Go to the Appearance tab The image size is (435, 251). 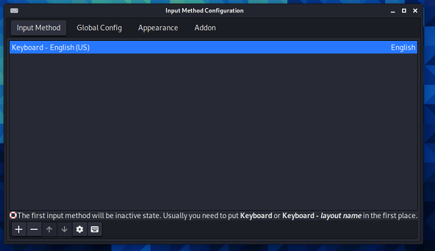[x=158, y=28]
